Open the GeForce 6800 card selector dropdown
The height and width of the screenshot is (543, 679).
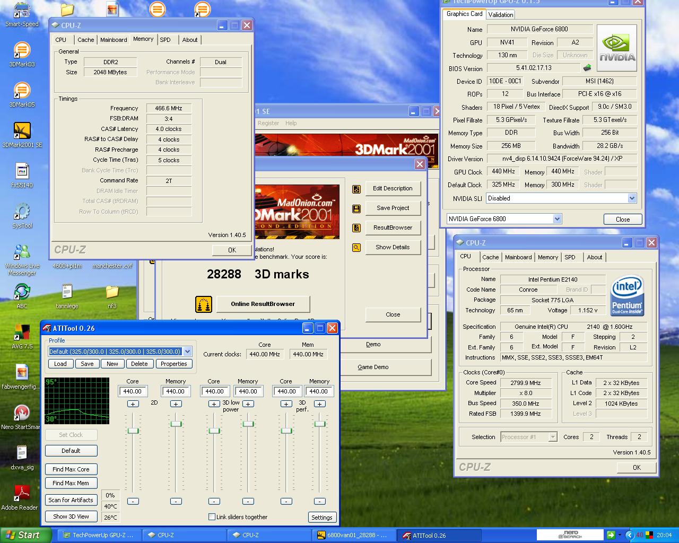(x=557, y=218)
